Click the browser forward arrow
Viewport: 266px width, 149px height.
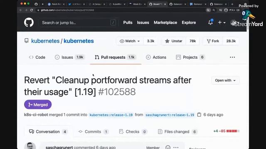pos(26,10)
